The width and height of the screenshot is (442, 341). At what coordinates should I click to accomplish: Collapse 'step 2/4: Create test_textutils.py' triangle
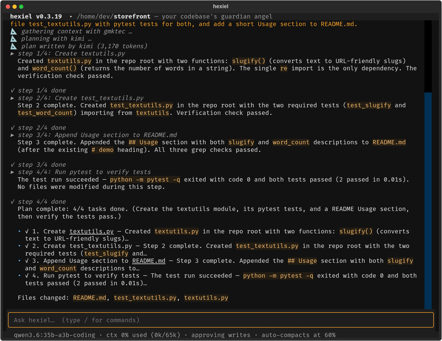(x=12, y=98)
